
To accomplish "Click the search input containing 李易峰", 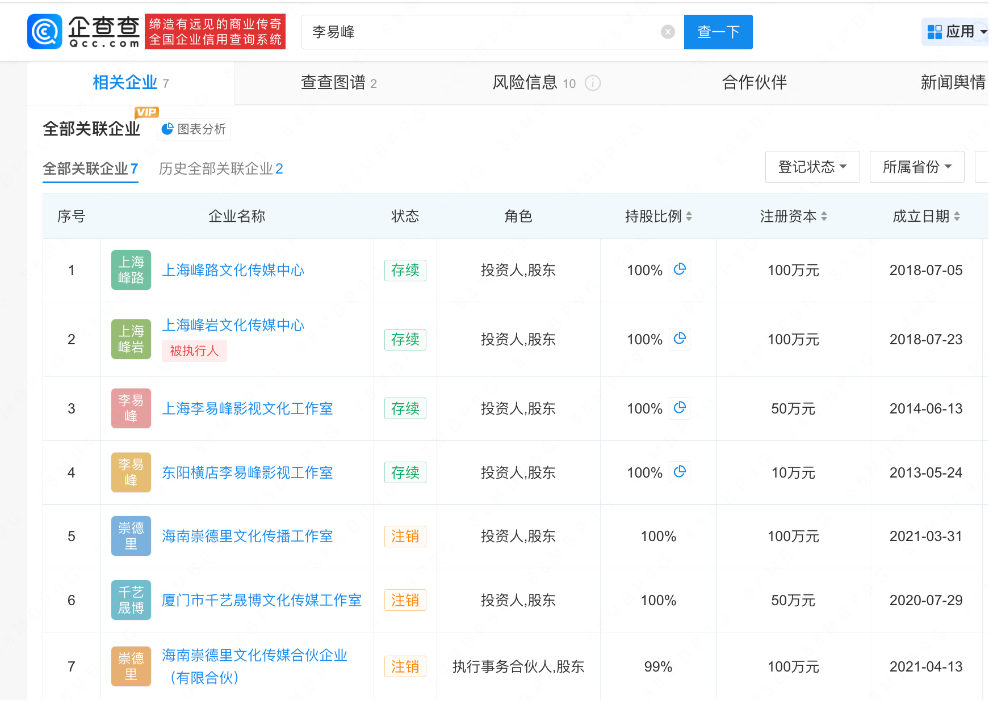I will (x=483, y=32).
